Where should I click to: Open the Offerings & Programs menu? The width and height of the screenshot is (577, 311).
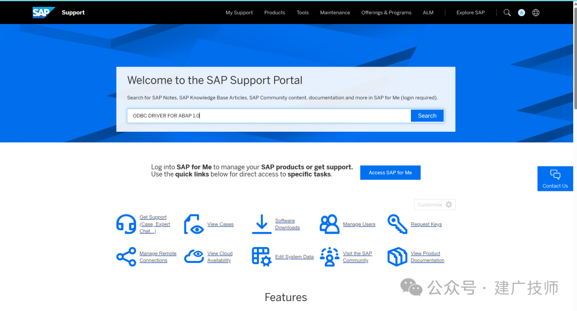(386, 12)
